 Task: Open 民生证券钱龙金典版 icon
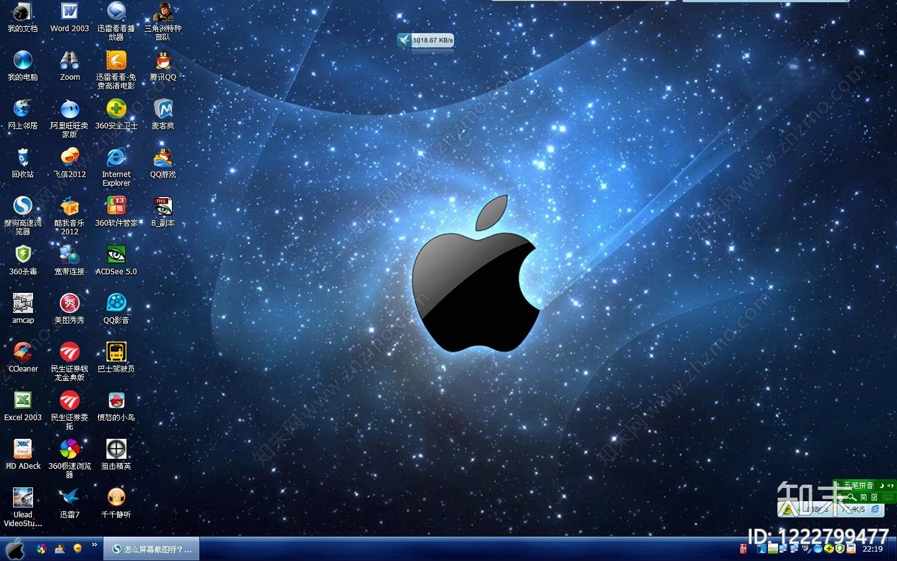(x=70, y=362)
